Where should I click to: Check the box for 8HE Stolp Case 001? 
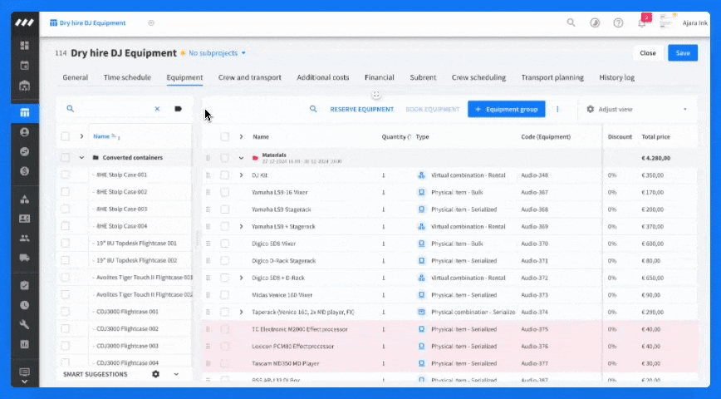[x=66, y=175]
